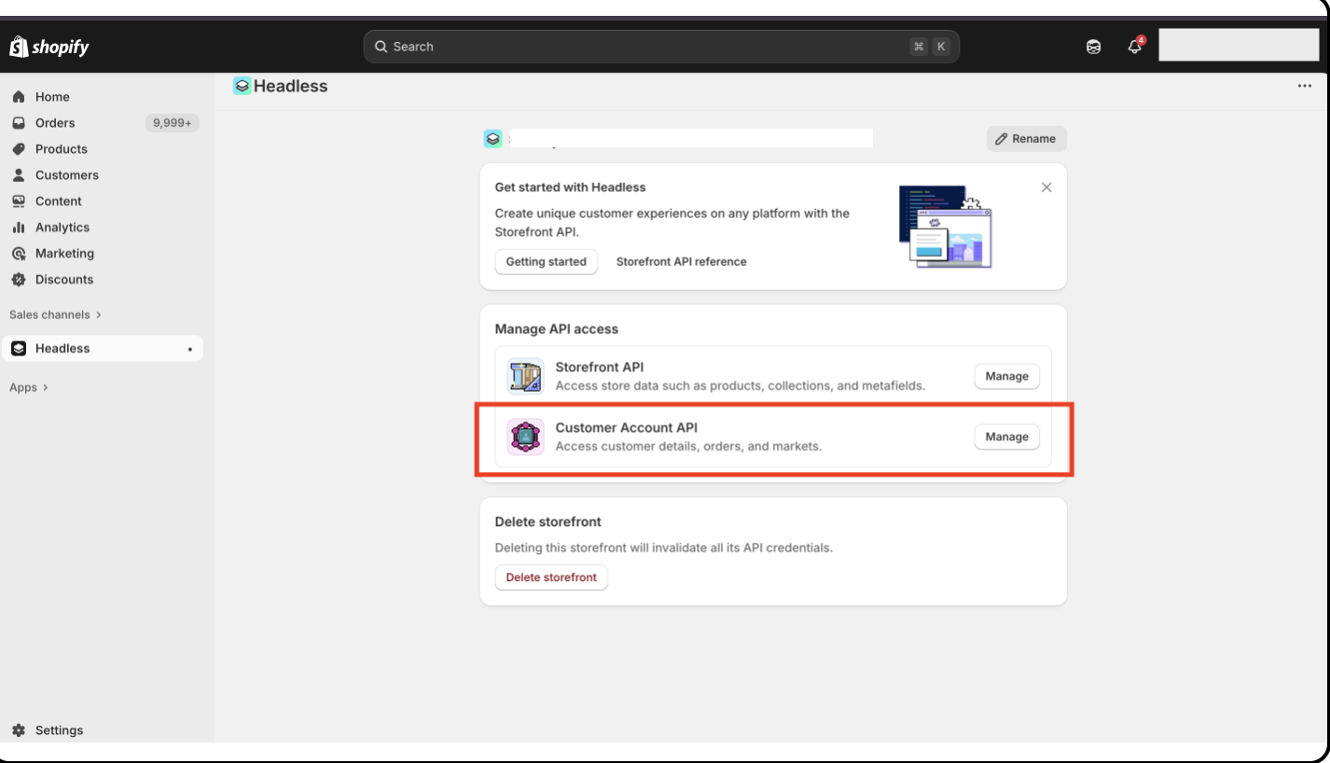
Task: Open the Marketing target icon
Action: pyautogui.click(x=19, y=254)
